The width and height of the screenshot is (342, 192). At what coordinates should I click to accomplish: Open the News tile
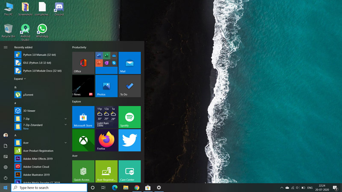click(x=83, y=86)
